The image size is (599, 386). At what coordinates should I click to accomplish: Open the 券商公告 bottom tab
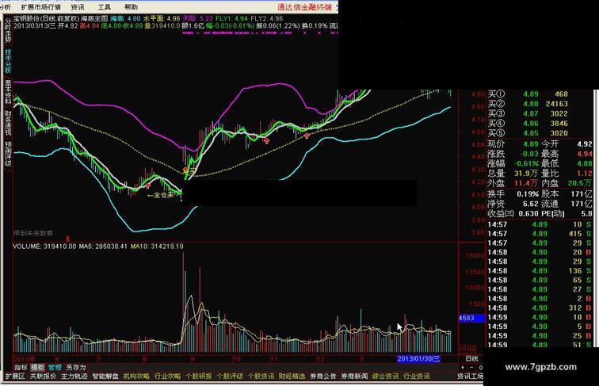(x=323, y=376)
